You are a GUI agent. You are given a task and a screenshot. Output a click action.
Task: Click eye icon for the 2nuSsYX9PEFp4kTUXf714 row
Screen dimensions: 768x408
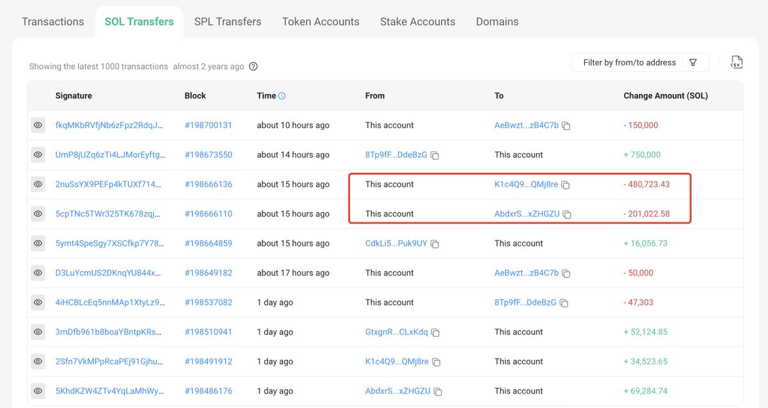[38, 184]
